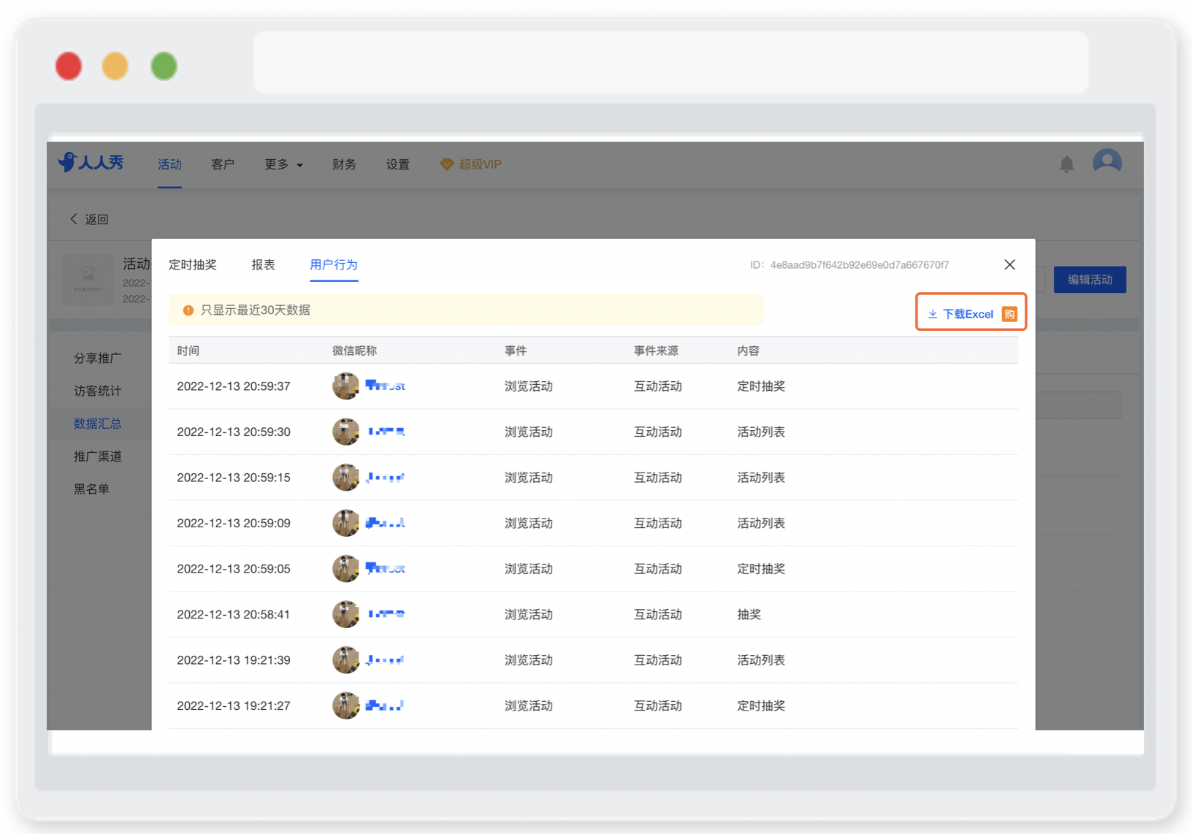This screenshot has width=1192, height=834.
Task: Open 数据汇总 in the sidebar
Action: (98, 424)
